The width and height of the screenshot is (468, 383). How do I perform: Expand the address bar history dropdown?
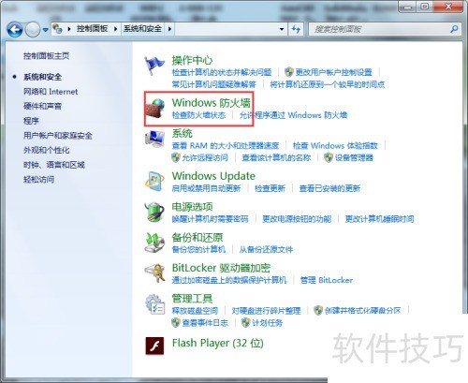point(282,29)
